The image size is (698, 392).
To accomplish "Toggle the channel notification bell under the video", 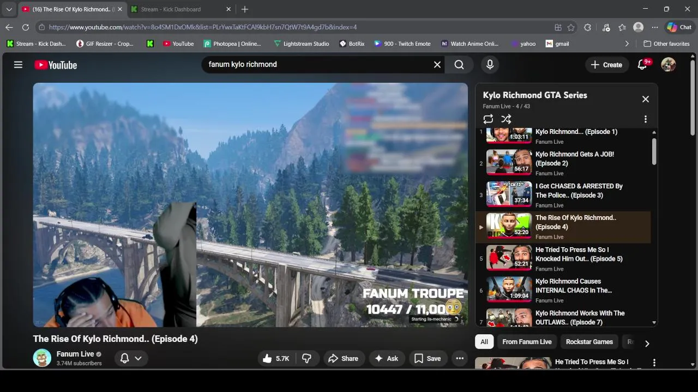I will (124, 358).
